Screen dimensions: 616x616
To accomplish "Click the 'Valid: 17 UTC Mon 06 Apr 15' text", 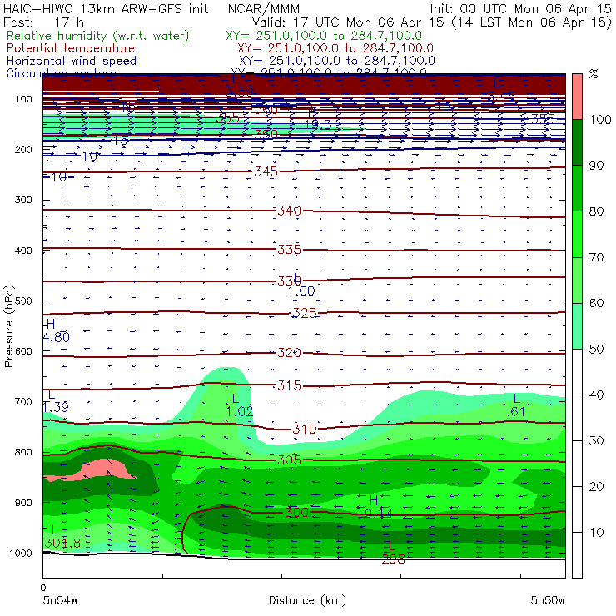I will [x=350, y=22].
